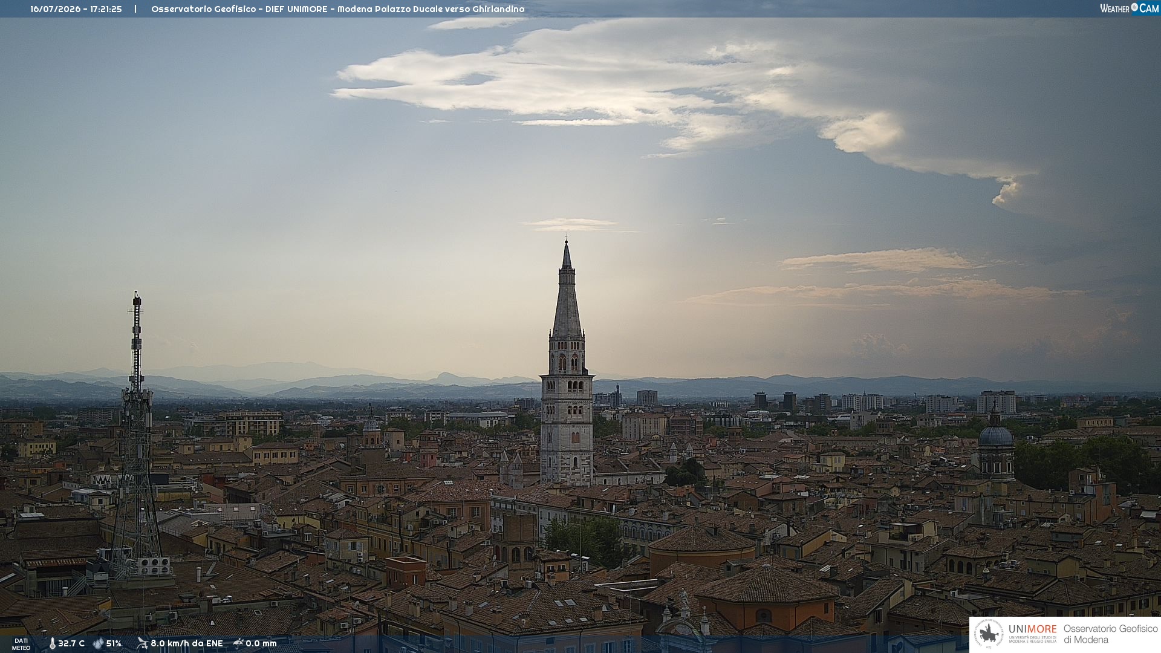The image size is (1161, 653).
Task: Click the DATI METEO label
Action: [x=21, y=644]
